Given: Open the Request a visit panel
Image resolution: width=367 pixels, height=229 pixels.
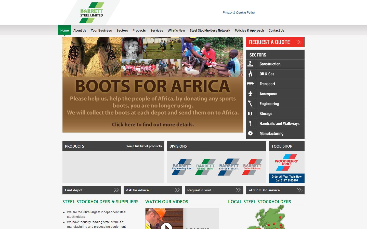Looking at the screenshot, I should click(238, 190).
